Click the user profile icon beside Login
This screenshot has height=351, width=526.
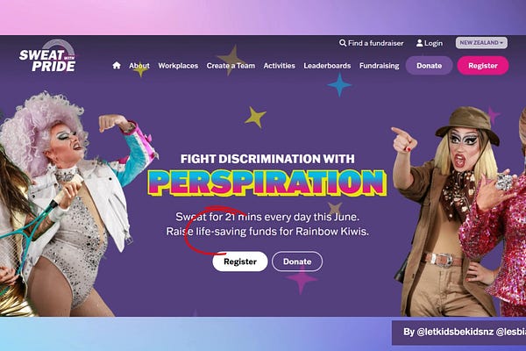pyautogui.click(x=419, y=43)
